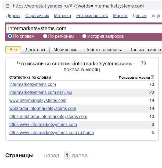Open the 'Директ' service link

[x=13, y=16]
